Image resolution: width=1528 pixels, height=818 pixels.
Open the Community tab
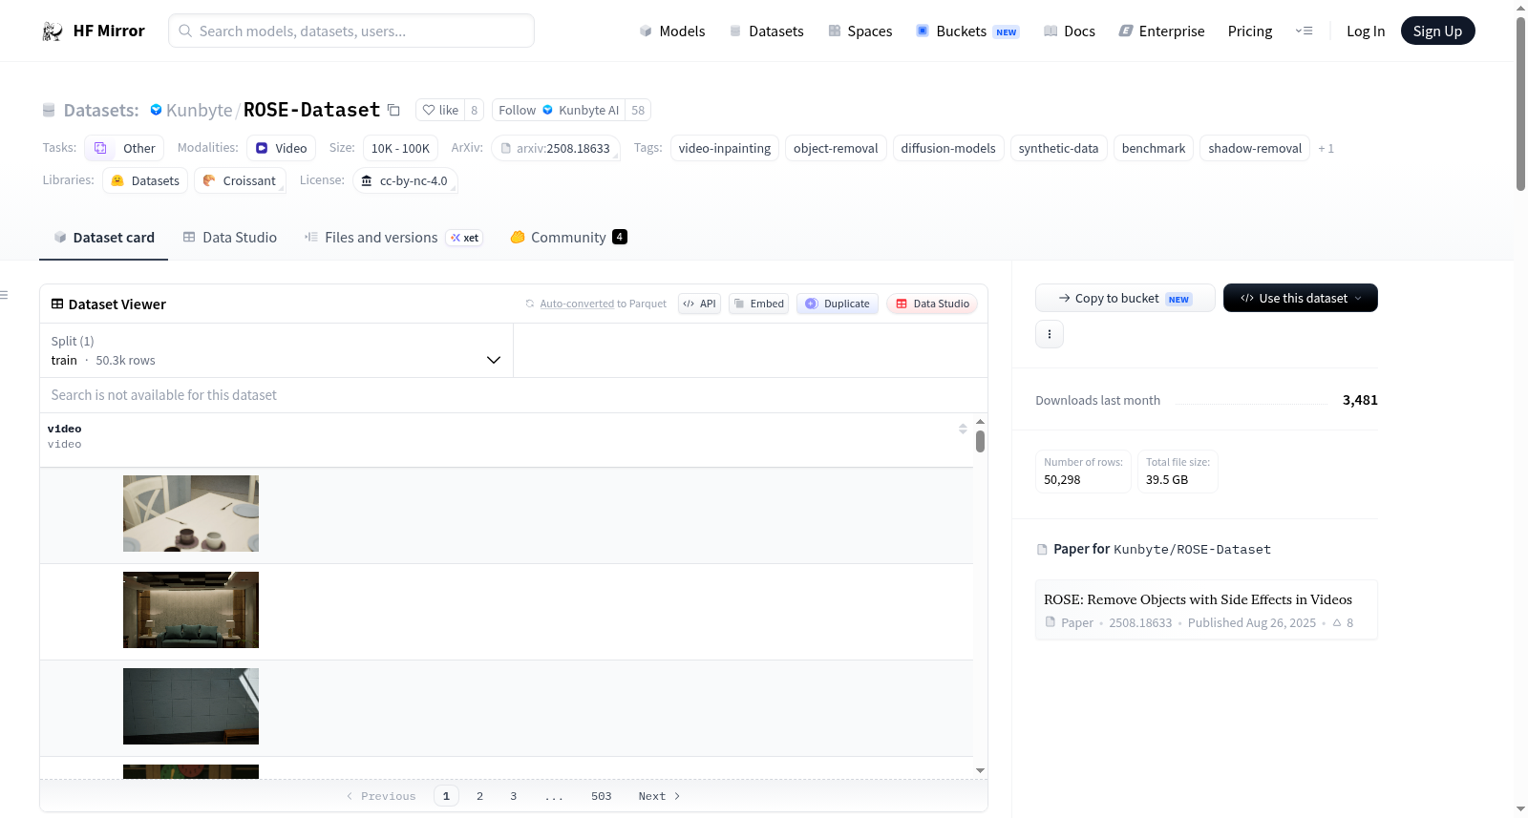click(x=568, y=238)
